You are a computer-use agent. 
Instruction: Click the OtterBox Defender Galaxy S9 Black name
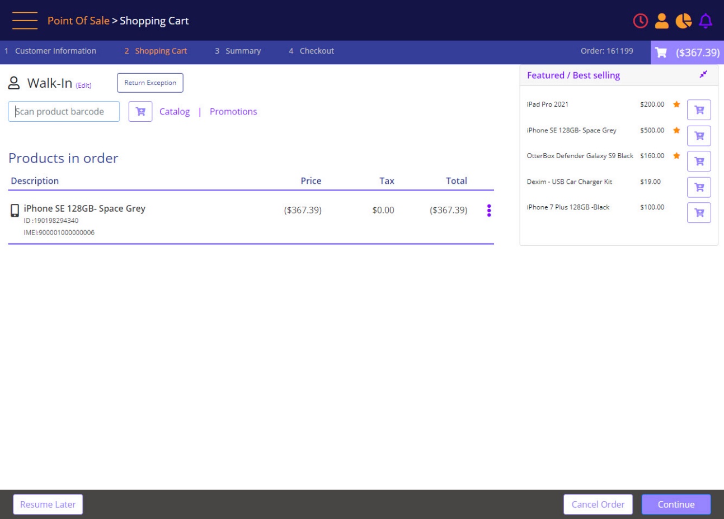[580, 156]
